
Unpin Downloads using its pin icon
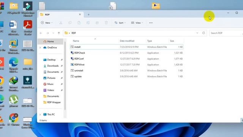[62, 66]
